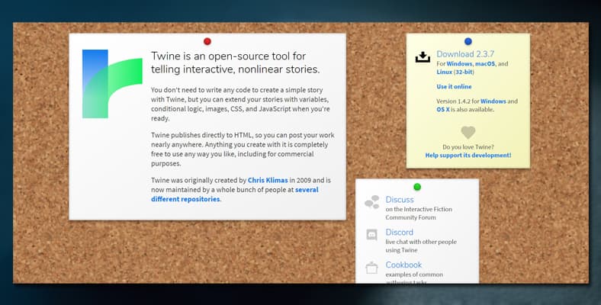Open Windows link for Version 1.4.2
This screenshot has height=305, width=601.
click(493, 101)
